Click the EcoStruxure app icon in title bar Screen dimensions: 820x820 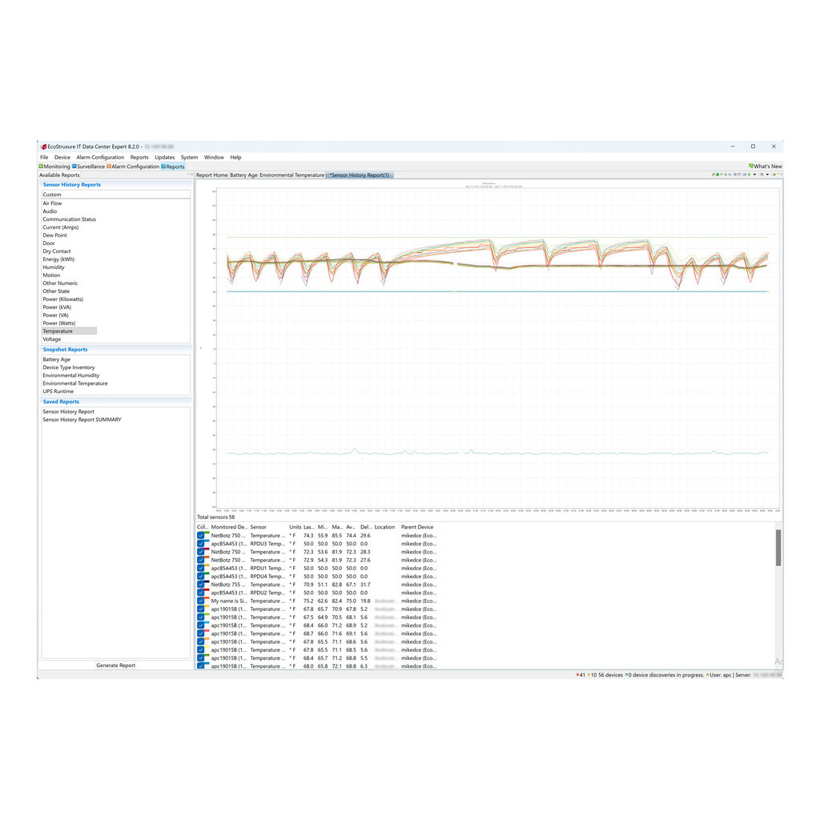(x=43, y=147)
